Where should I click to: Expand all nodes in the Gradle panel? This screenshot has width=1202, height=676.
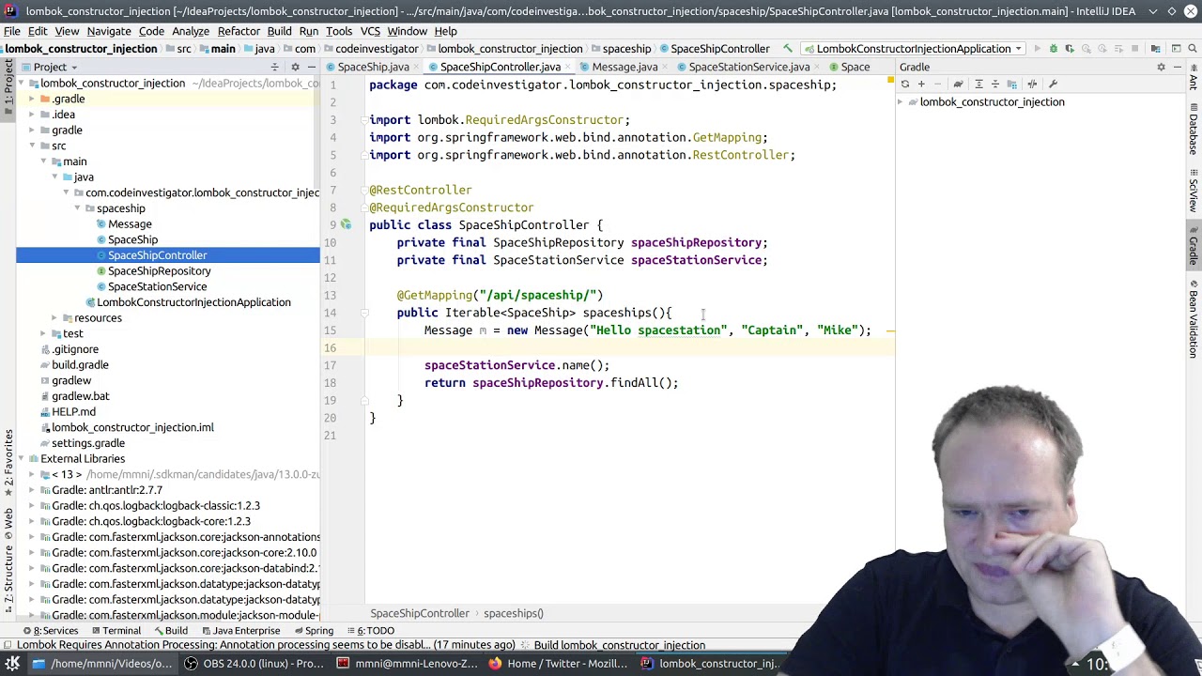pos(979,84)
